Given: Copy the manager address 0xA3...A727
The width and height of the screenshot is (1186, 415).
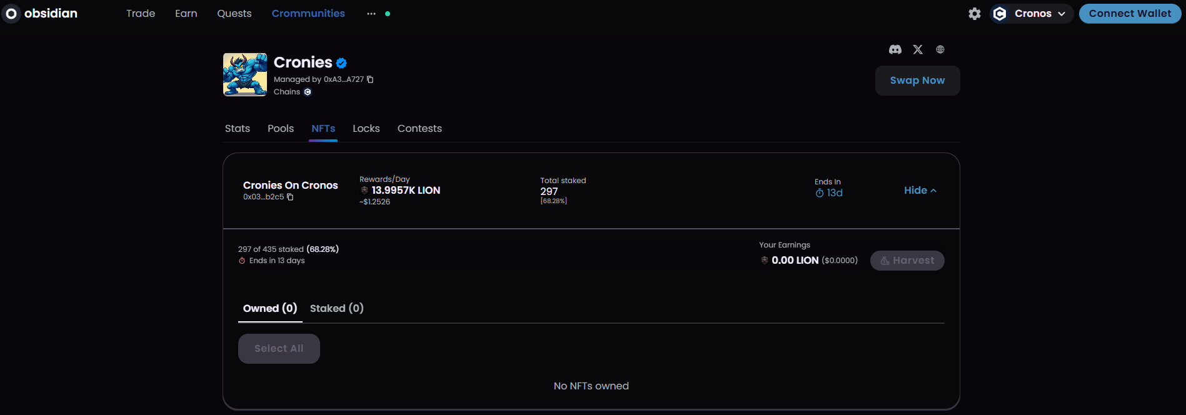Looking at the screenshot, I should pyautogui.click(x=370, y=79).
